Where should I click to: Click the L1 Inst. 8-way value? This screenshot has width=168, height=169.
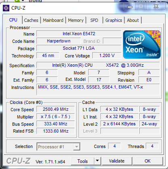(149, 116)
